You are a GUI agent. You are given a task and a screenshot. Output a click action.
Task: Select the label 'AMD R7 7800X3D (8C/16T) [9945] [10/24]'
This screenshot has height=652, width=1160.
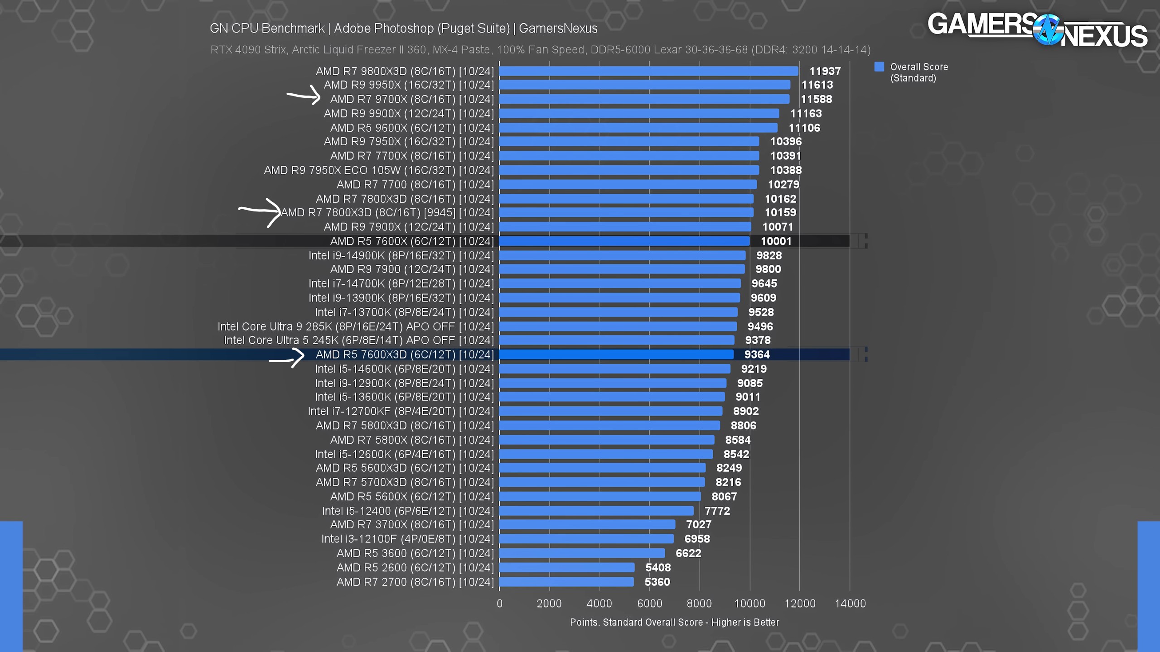[387, 213]
